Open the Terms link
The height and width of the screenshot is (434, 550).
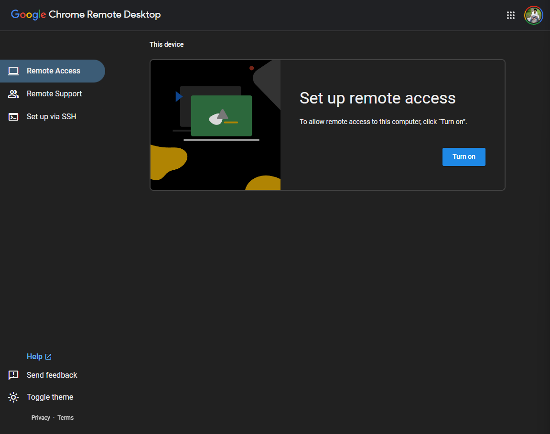click(x=65, y=418)
